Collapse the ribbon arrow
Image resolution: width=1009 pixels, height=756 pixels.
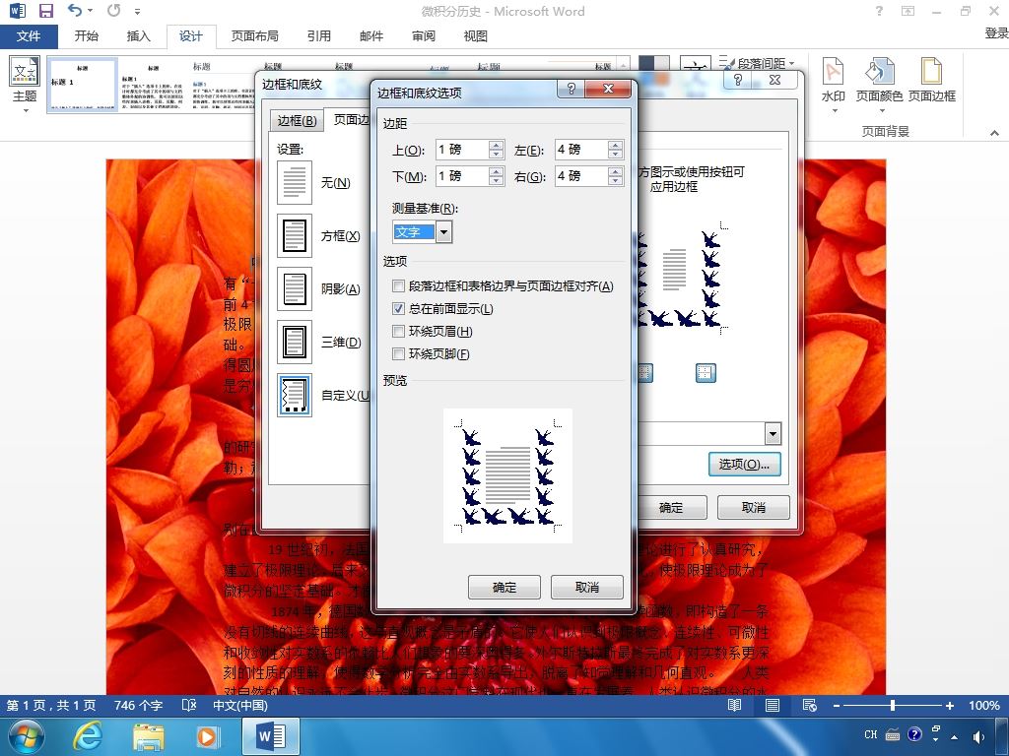click(x=994, y=132)
